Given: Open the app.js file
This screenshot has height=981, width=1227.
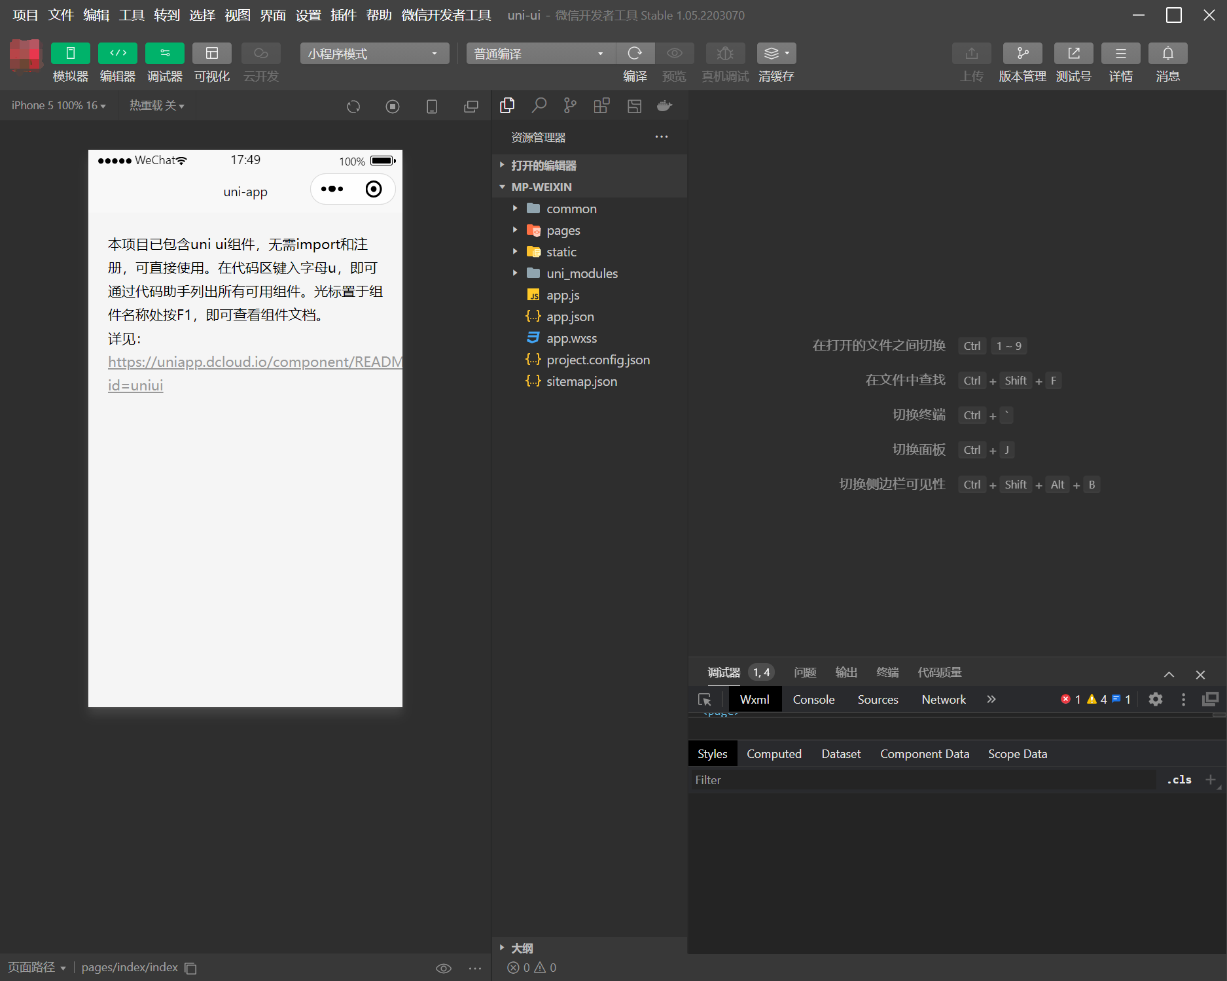Looking at the screenshot, I should 589,295.
